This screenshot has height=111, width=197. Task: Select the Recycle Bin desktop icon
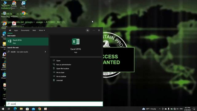pos(5,14)
